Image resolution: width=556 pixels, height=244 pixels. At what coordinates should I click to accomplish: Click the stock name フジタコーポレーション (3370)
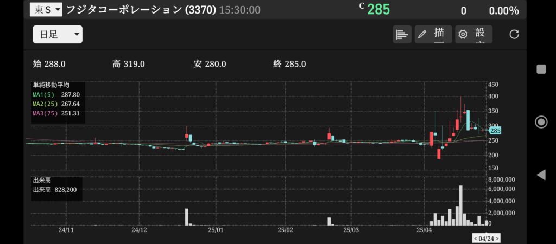click(x=141, y=10)
